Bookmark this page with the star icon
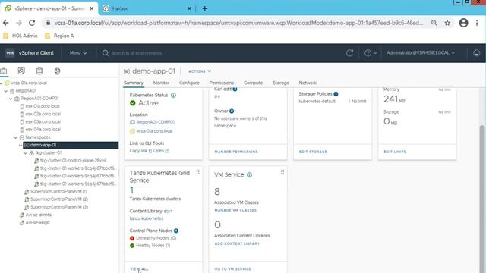 [447, 23]
